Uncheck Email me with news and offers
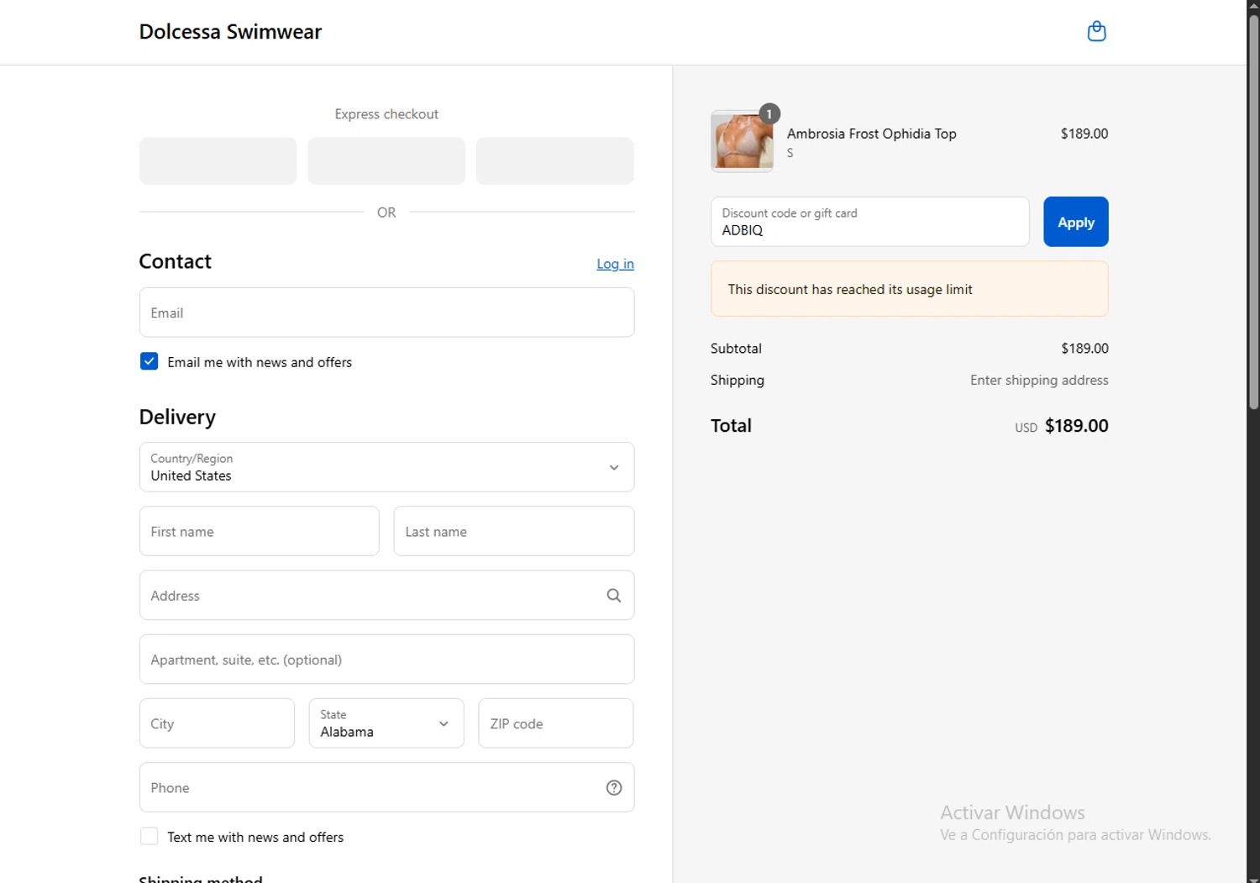Screen dimensions: 1260x883 149,361
